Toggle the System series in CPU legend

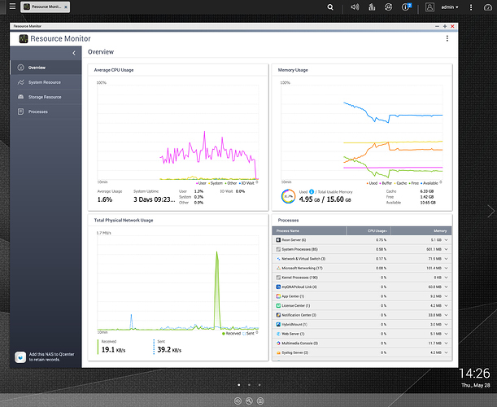(216, 183)
